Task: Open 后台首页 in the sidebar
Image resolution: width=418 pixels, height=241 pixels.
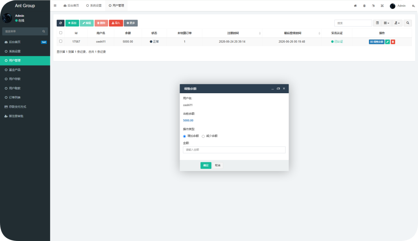Action: click(x=25, y=42)
